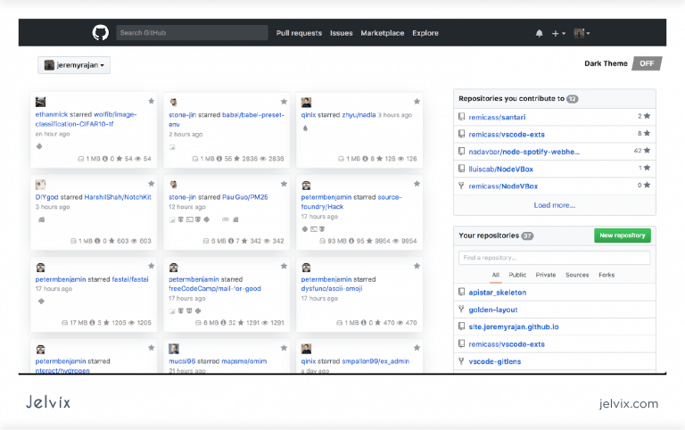Select the Forks filter tab
Image resolution: width=685 pixels, height=430 pixels.
coord(607,275)
